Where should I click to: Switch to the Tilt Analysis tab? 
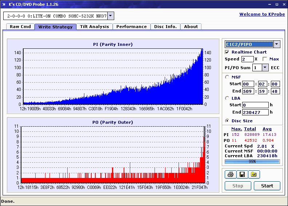pos(95,27)
